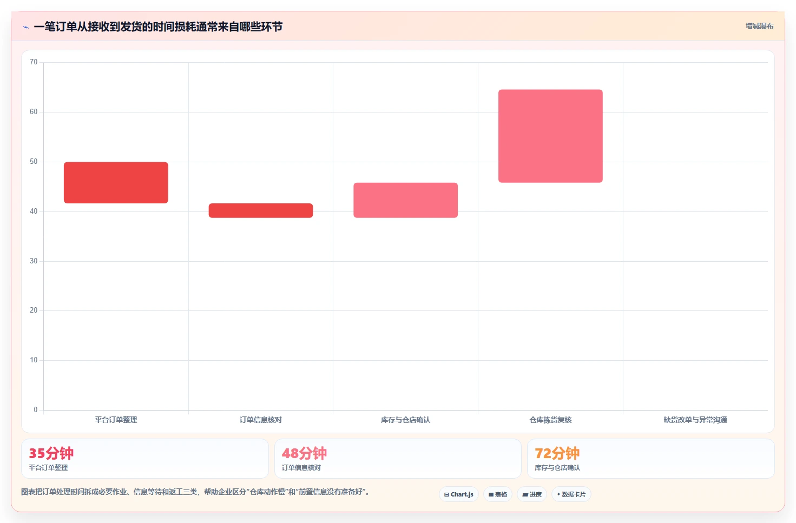Viewport: 796px width, 523px height.
Task: Click the 仓库拣货复核 waterfall bar
Action: pos(550,136)
